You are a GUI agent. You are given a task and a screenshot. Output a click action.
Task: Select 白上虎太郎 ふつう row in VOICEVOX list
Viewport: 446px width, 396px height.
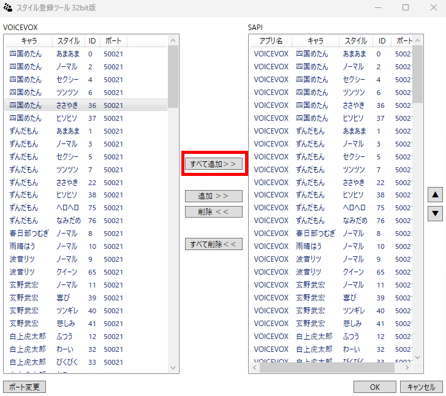pyautogui.click(x=86, y=337)
